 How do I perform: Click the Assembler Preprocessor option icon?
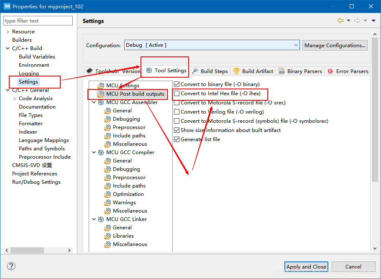point(107,127)
